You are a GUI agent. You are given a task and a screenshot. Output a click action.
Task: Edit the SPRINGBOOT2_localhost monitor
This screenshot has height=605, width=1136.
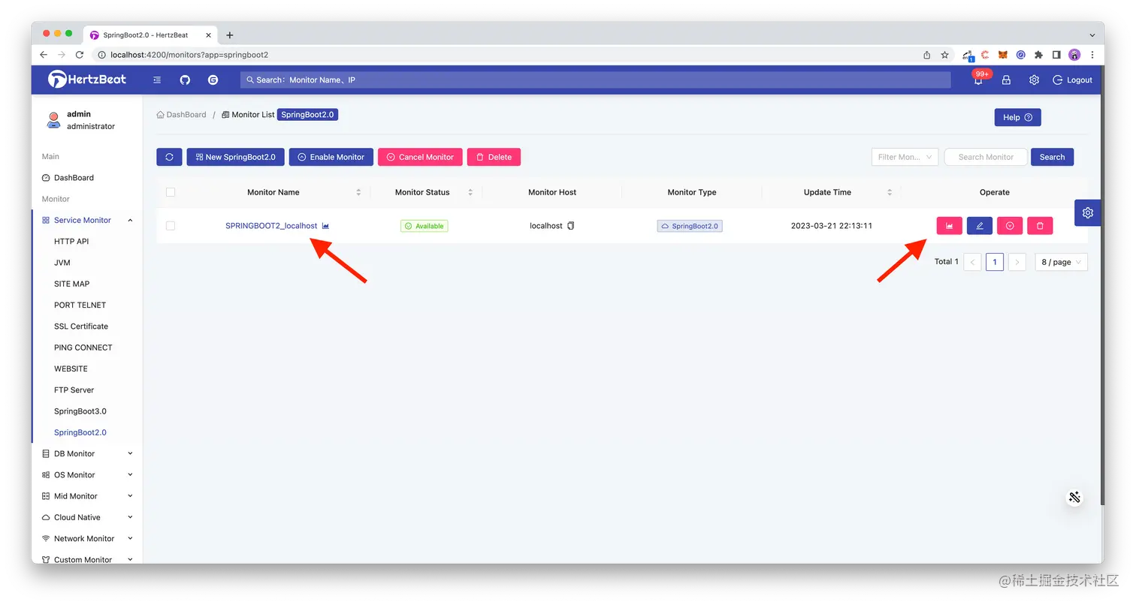[x=980, y=225]
